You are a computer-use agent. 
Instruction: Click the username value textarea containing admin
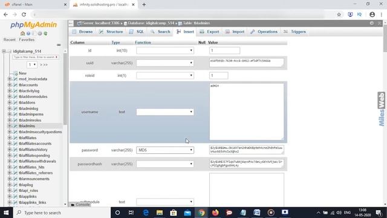247,111
